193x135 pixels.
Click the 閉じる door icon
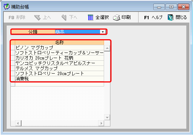click(x=170, y=17)
